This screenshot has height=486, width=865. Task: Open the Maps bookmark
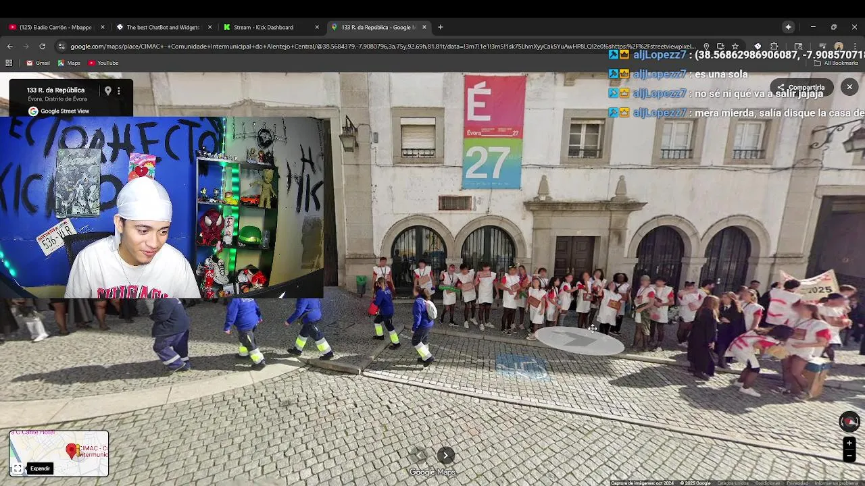69,63
